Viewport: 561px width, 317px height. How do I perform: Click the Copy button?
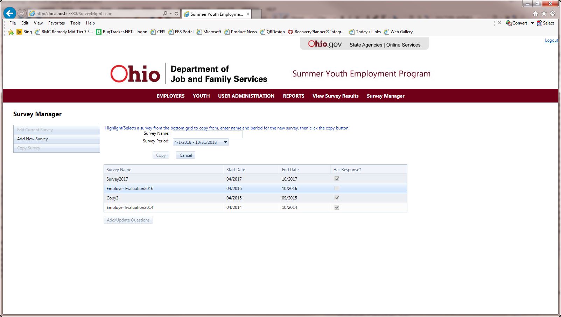coord(161,155)
